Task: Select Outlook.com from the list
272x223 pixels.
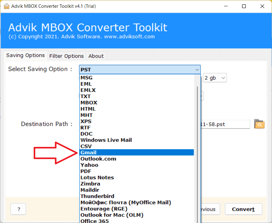Action: pos(98,159)
